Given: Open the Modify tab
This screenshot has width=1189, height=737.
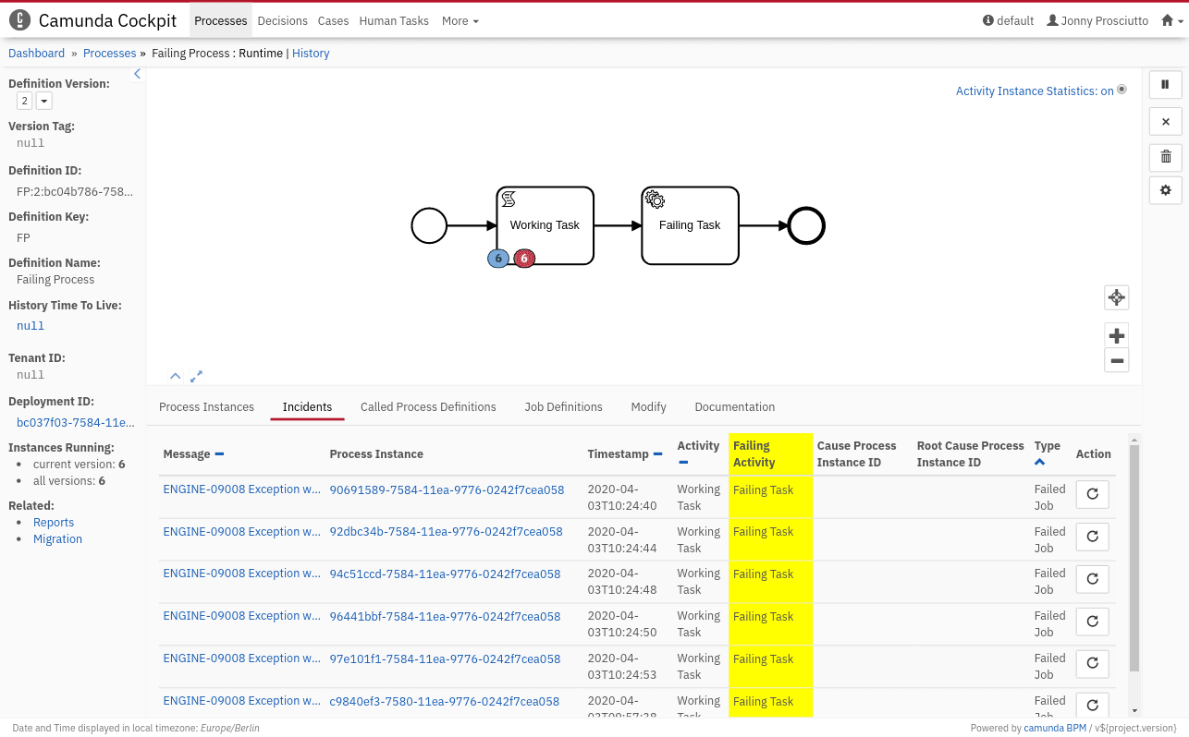Looking at the screenshot, I should point(648,406).
